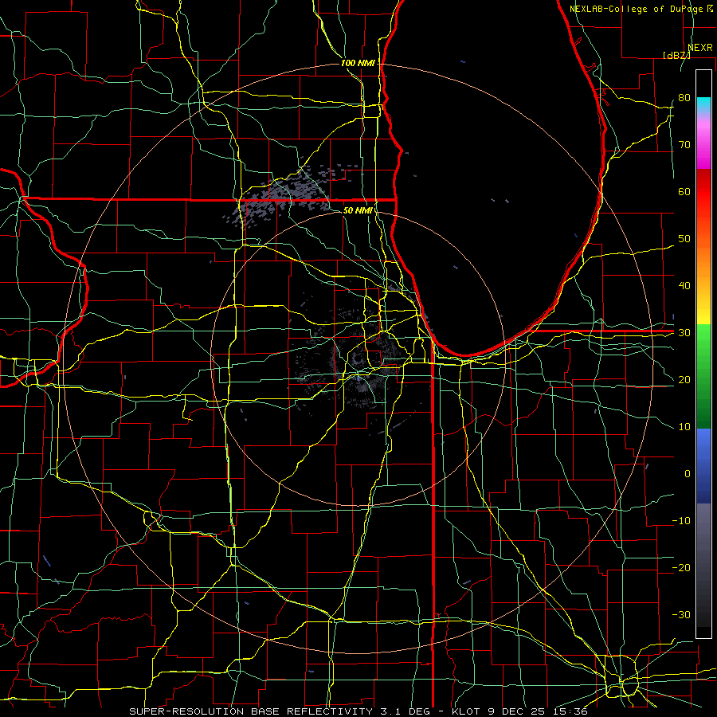Click the 50 value on the dBZ scale
This screenshot has width=717, height=717.
click(x=684, y=239)
